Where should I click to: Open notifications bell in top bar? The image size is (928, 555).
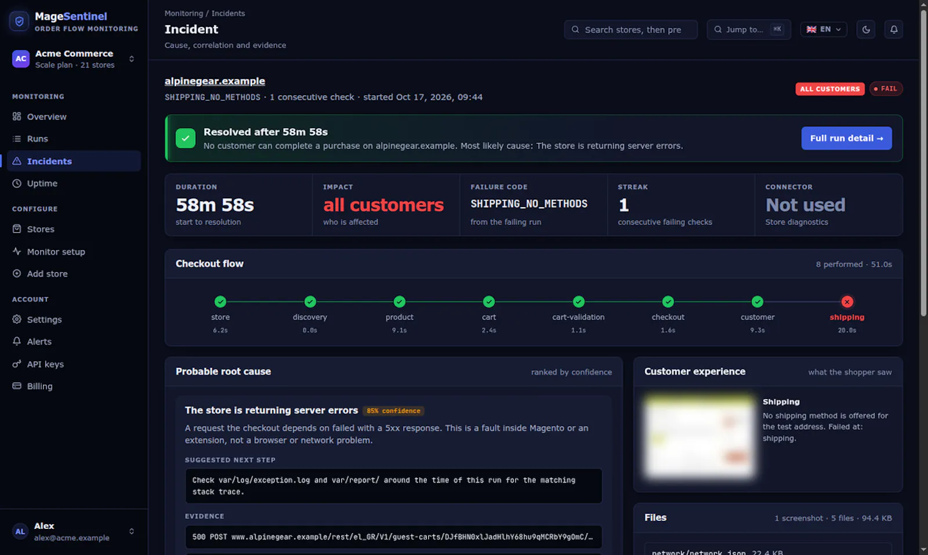click(x=894, y=30)
